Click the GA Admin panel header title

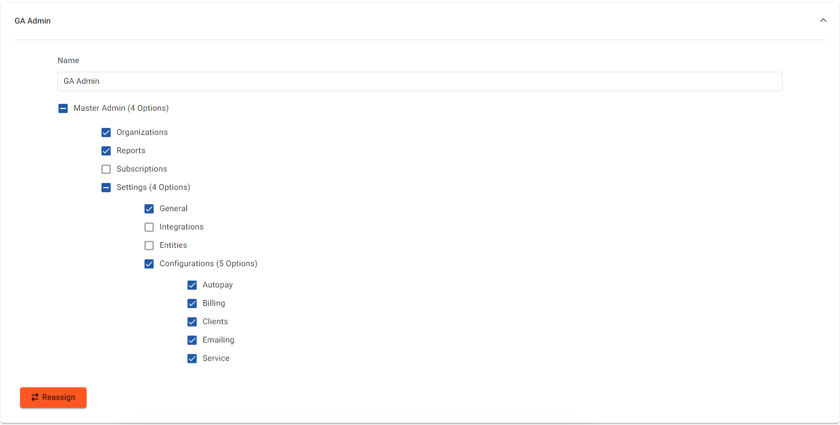33,21
